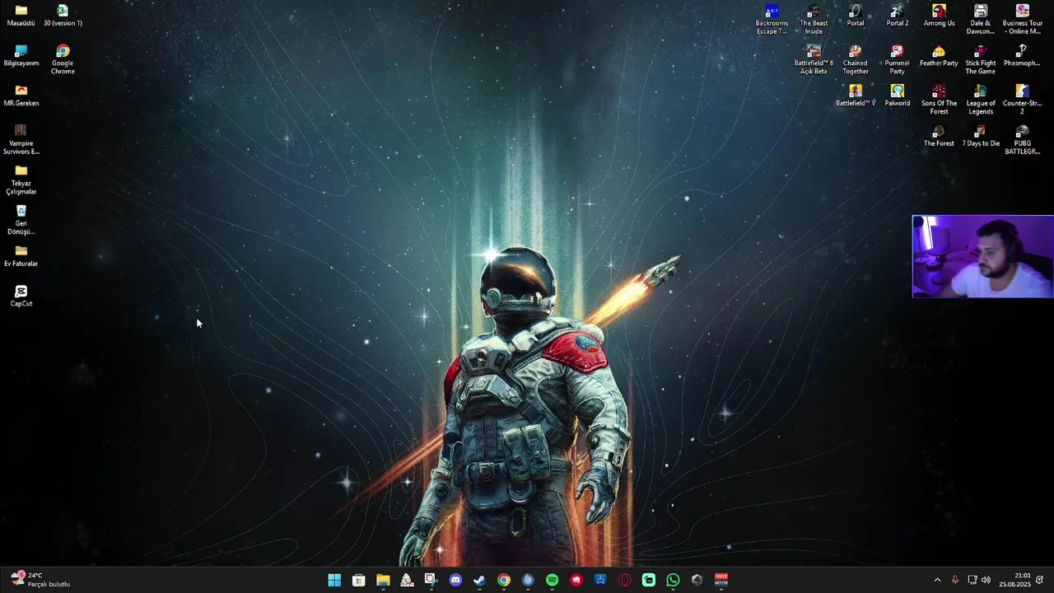Select the 7 Days to Die shortcut
Screen dimensions: 1054x593
981,136
